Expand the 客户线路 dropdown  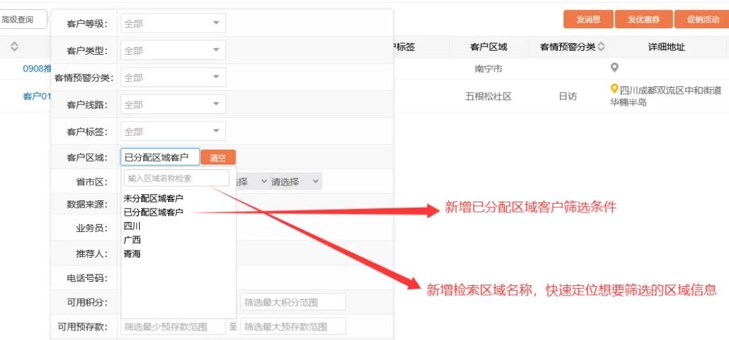173,104
